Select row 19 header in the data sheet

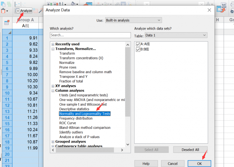pos(7,148)
